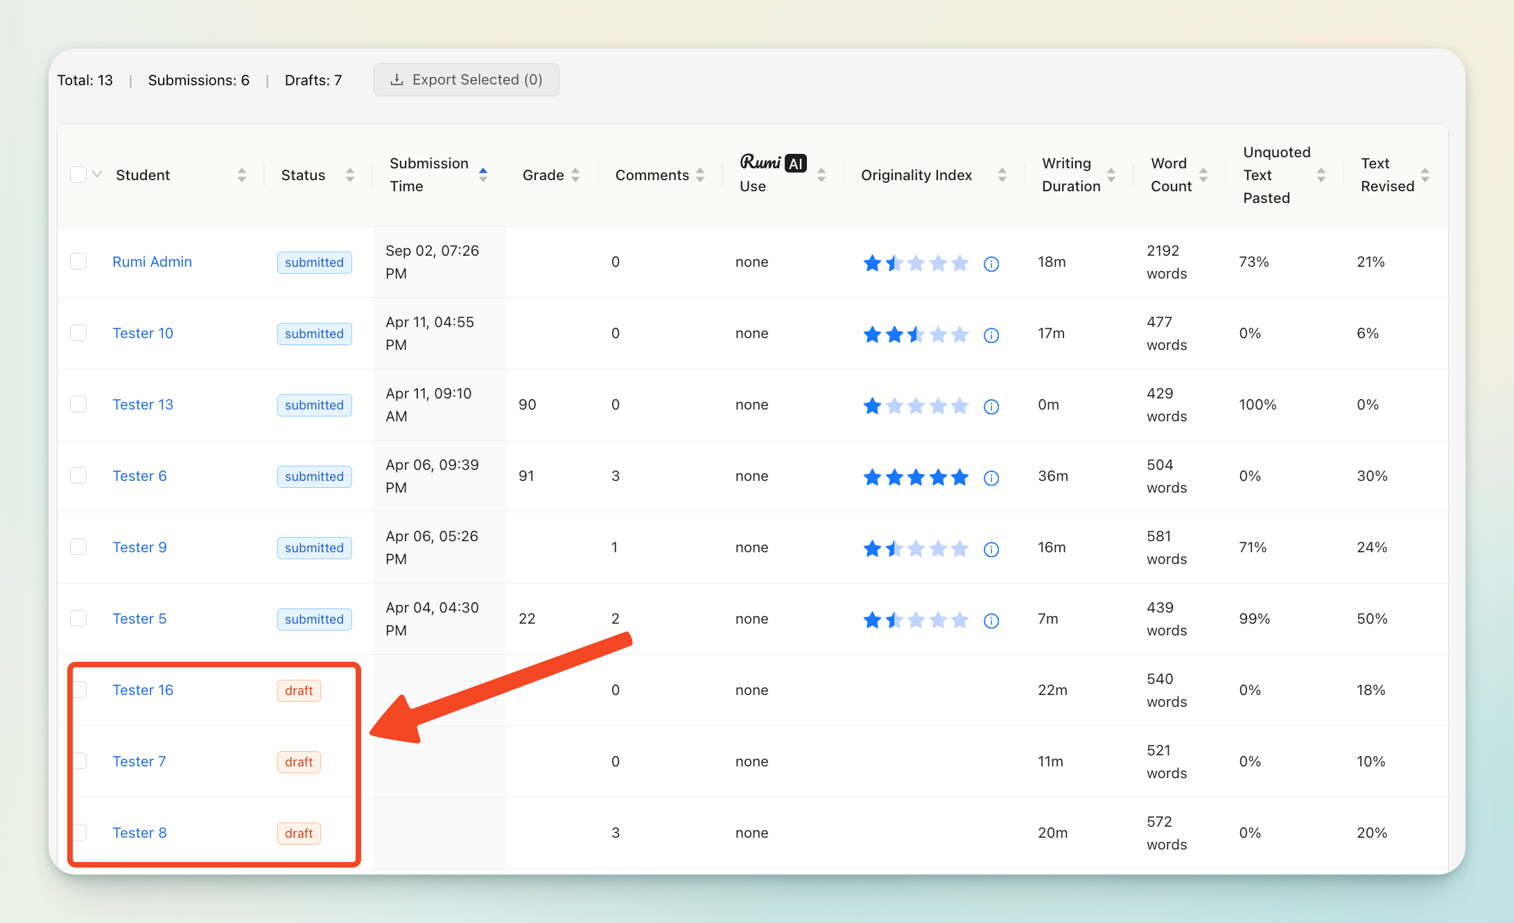Click the draft badge for Tester 16
Image resolution: width=1514 pixels, height=923 pixels.
pyautogui.click(x=299, y=691)
